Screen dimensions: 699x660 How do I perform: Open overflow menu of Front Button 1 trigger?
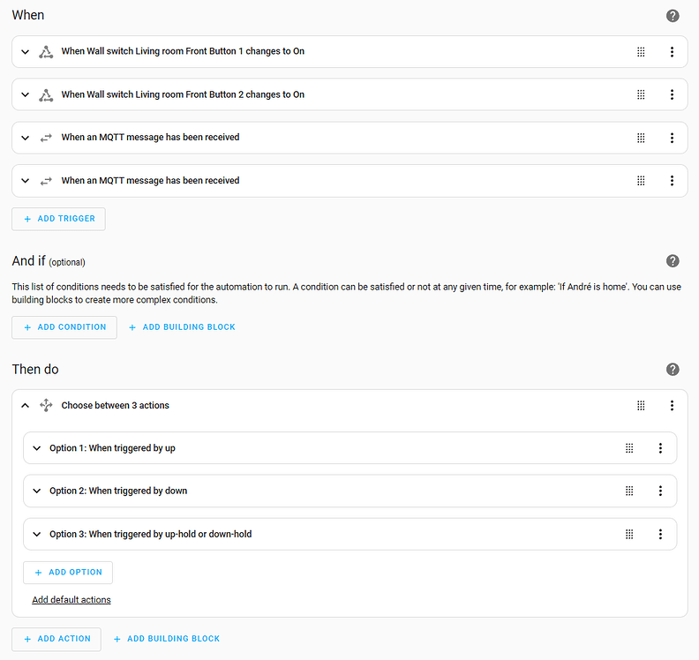pos(672,52)
